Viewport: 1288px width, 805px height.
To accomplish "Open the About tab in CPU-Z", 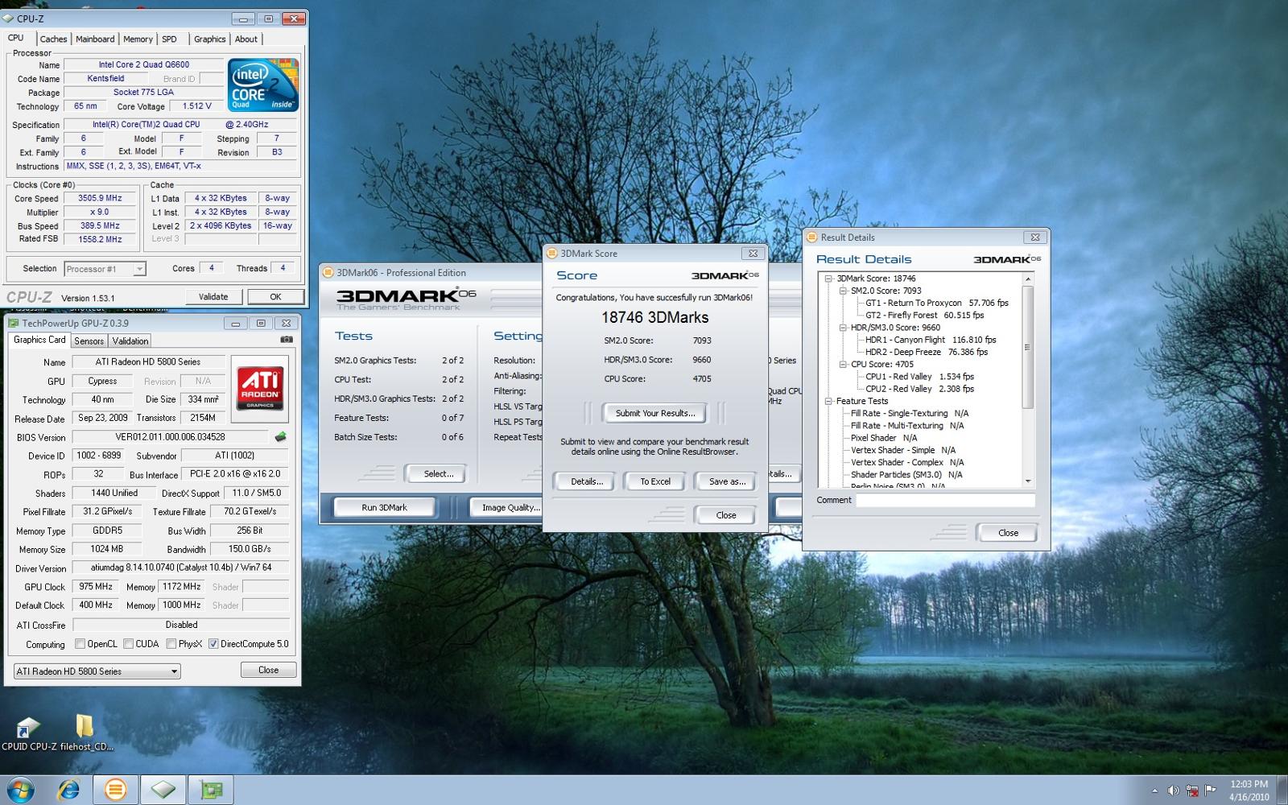I will pos(246,39).
